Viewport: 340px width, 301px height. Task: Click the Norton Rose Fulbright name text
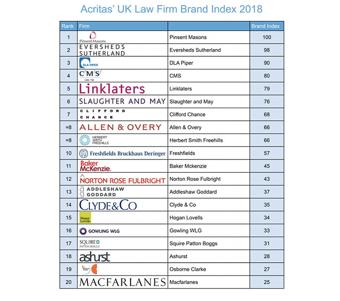(195, 179)
